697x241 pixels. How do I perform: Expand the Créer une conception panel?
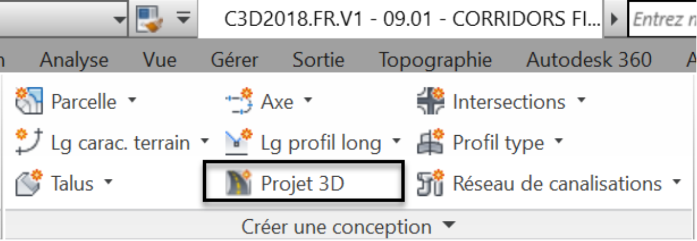click(x=448, y=225)
